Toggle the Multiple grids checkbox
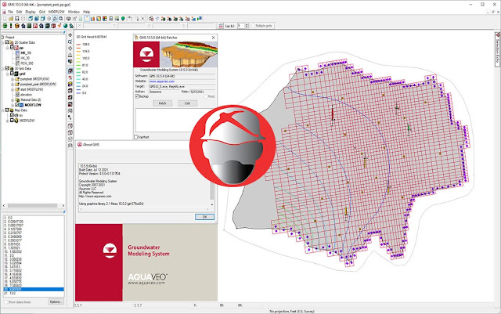501x314 pixels. [x=253, y=26]
